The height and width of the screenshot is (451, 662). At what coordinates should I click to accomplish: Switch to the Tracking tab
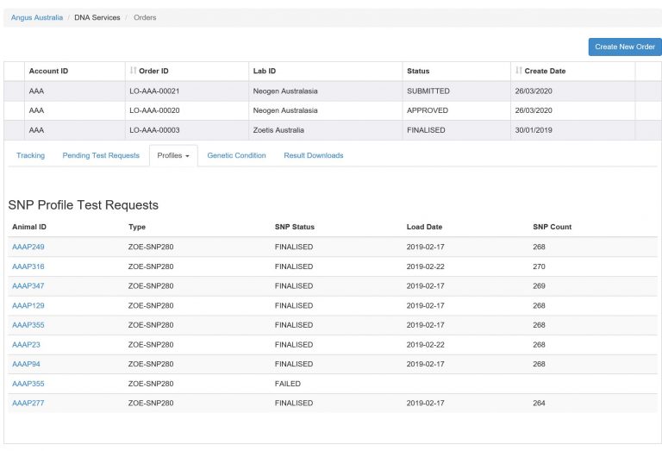(x=31, y=156)
